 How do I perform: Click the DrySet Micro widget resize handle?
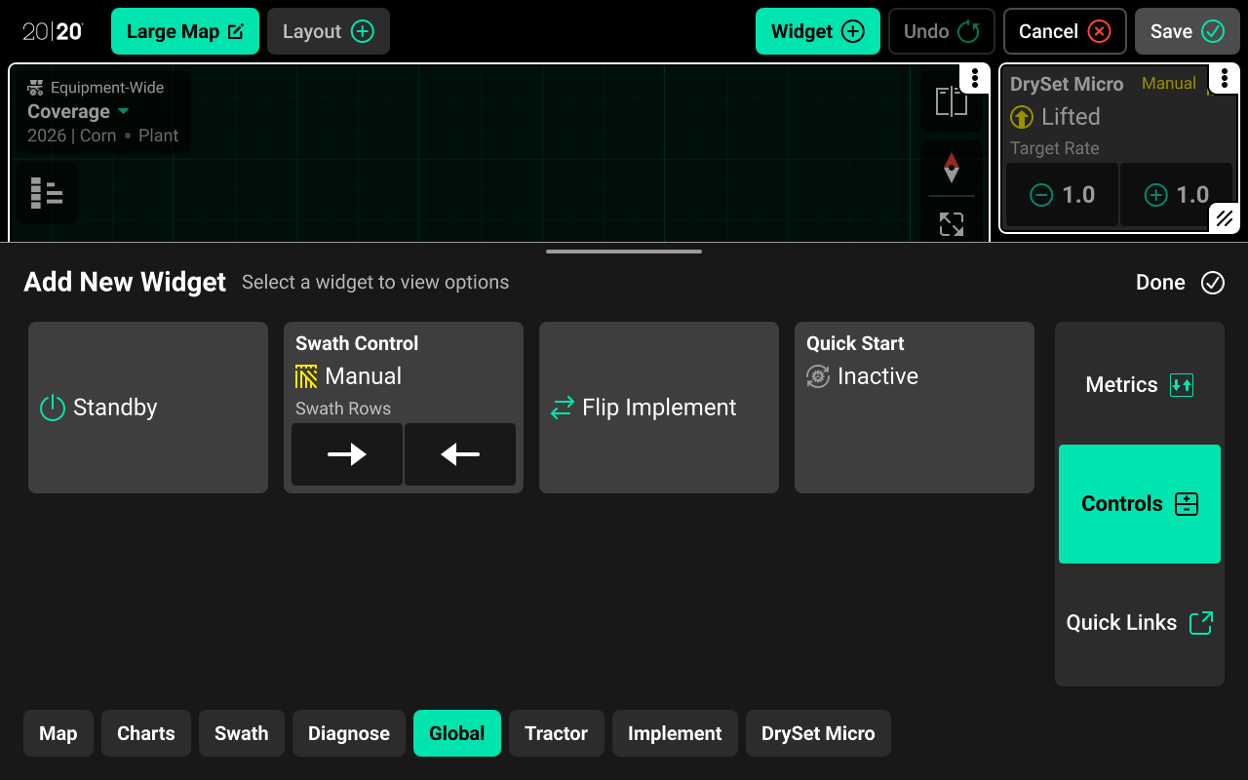pyautogui.click(x=1224, y=218)
